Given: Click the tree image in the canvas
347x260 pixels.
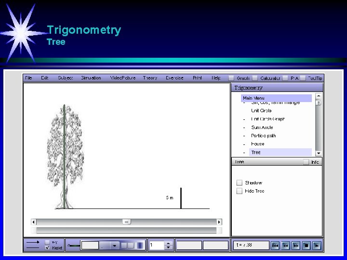Looking at the screenshot, I should pyautogui.click(x=65, y=156).
